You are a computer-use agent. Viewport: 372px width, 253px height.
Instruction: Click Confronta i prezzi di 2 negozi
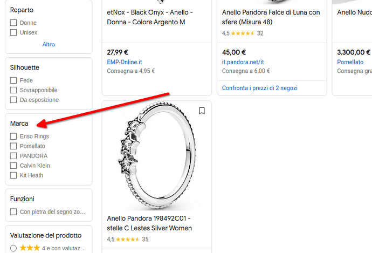tap(260, 88)
